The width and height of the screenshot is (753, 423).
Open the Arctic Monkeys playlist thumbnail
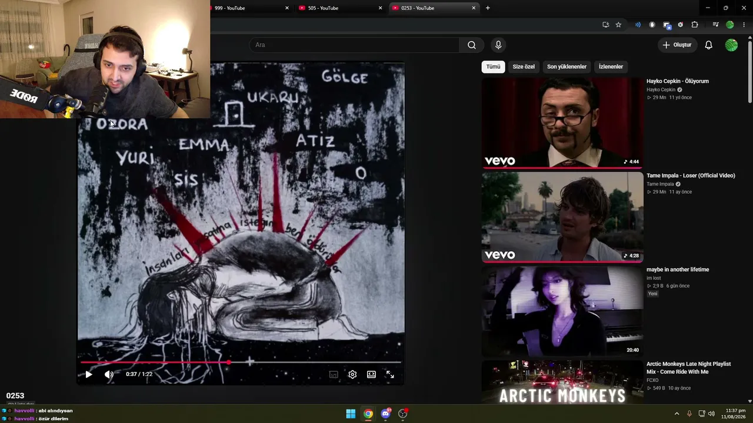coord(562,382)
